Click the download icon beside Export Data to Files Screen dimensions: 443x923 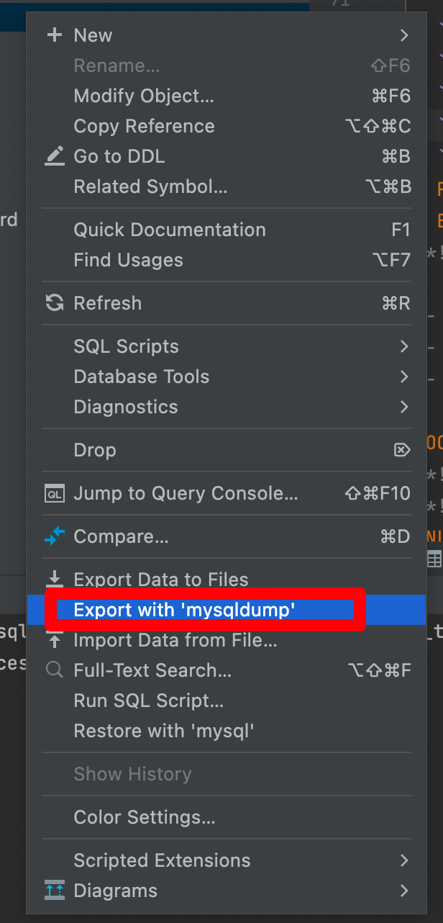pyautogui.click(x=54, y=579)
